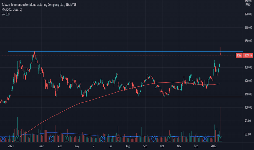Image resolution: width=254 pixels, height=150 pixels.
Task: Click the Jul label on time axis
Action: pos(111,146)
